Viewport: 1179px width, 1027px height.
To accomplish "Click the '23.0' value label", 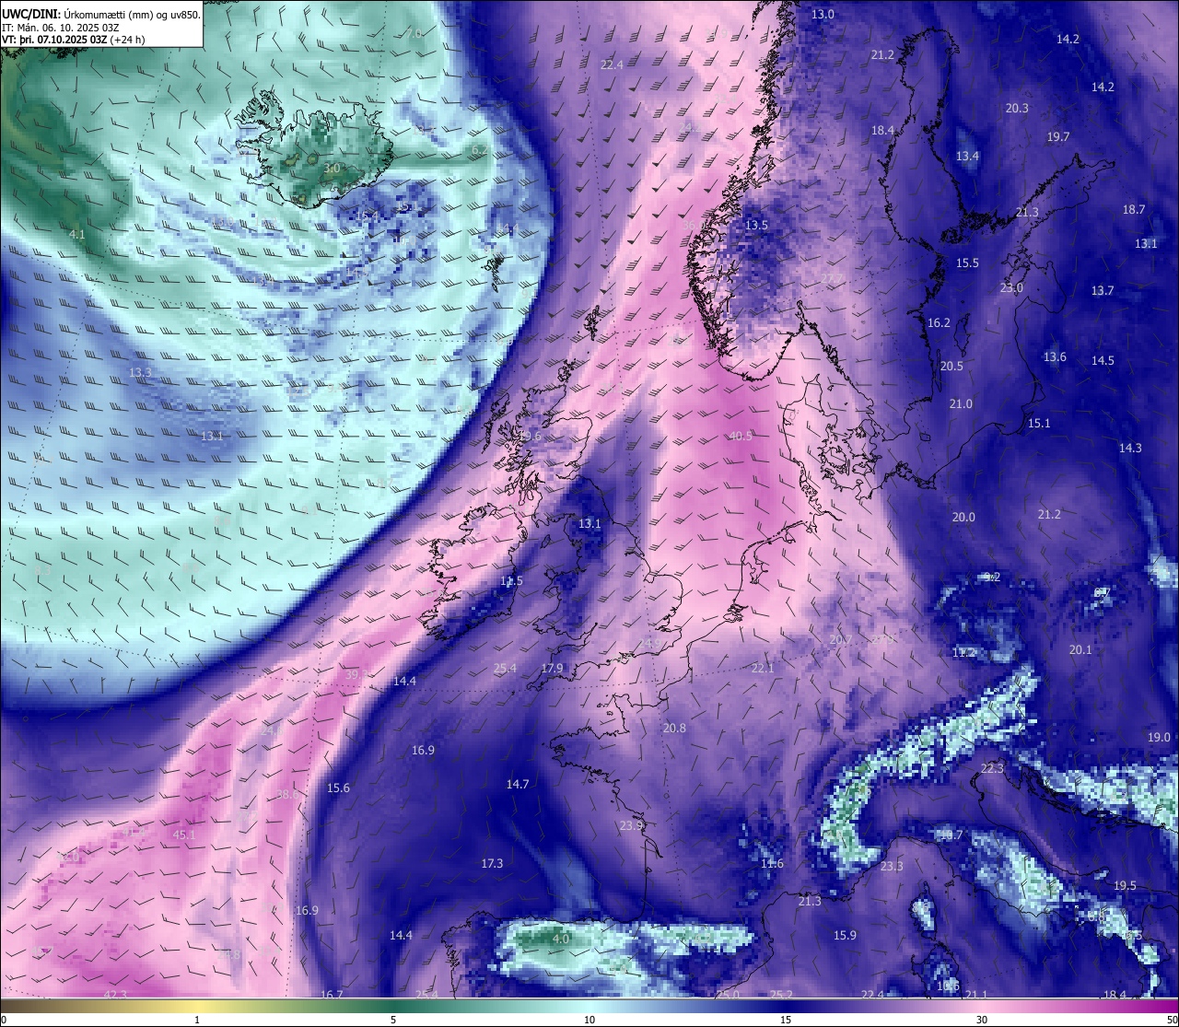I will click(1011, 287).
